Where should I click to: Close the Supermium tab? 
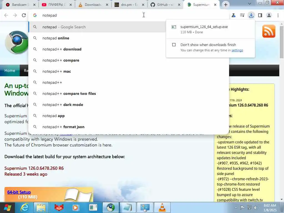pyautogui.click(x=215, y=5)
